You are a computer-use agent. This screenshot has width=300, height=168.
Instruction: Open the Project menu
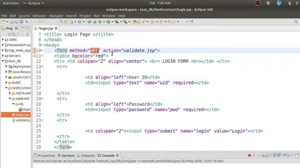[x=85, y=16]
